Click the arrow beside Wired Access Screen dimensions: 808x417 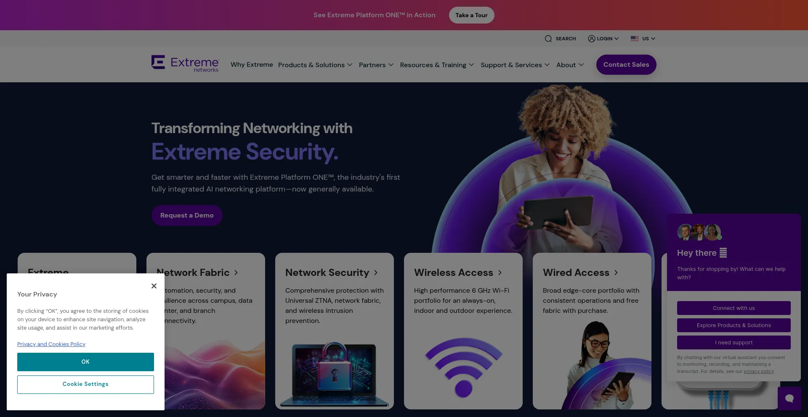click(616, 273)
